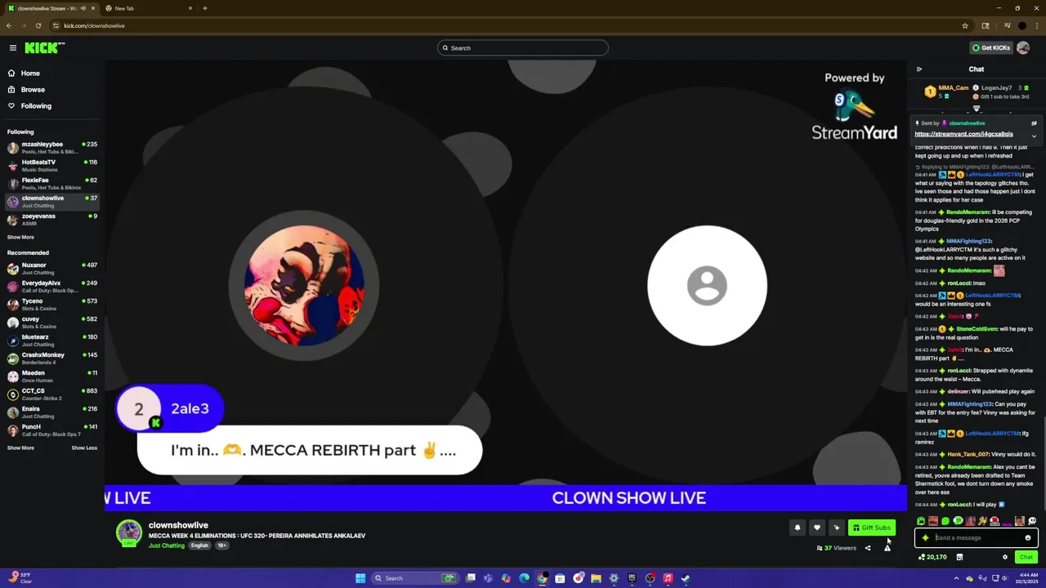Screen dimensions: 1046x588
Task: Open the HotBeatsTV channel
Action: (52, 166)
